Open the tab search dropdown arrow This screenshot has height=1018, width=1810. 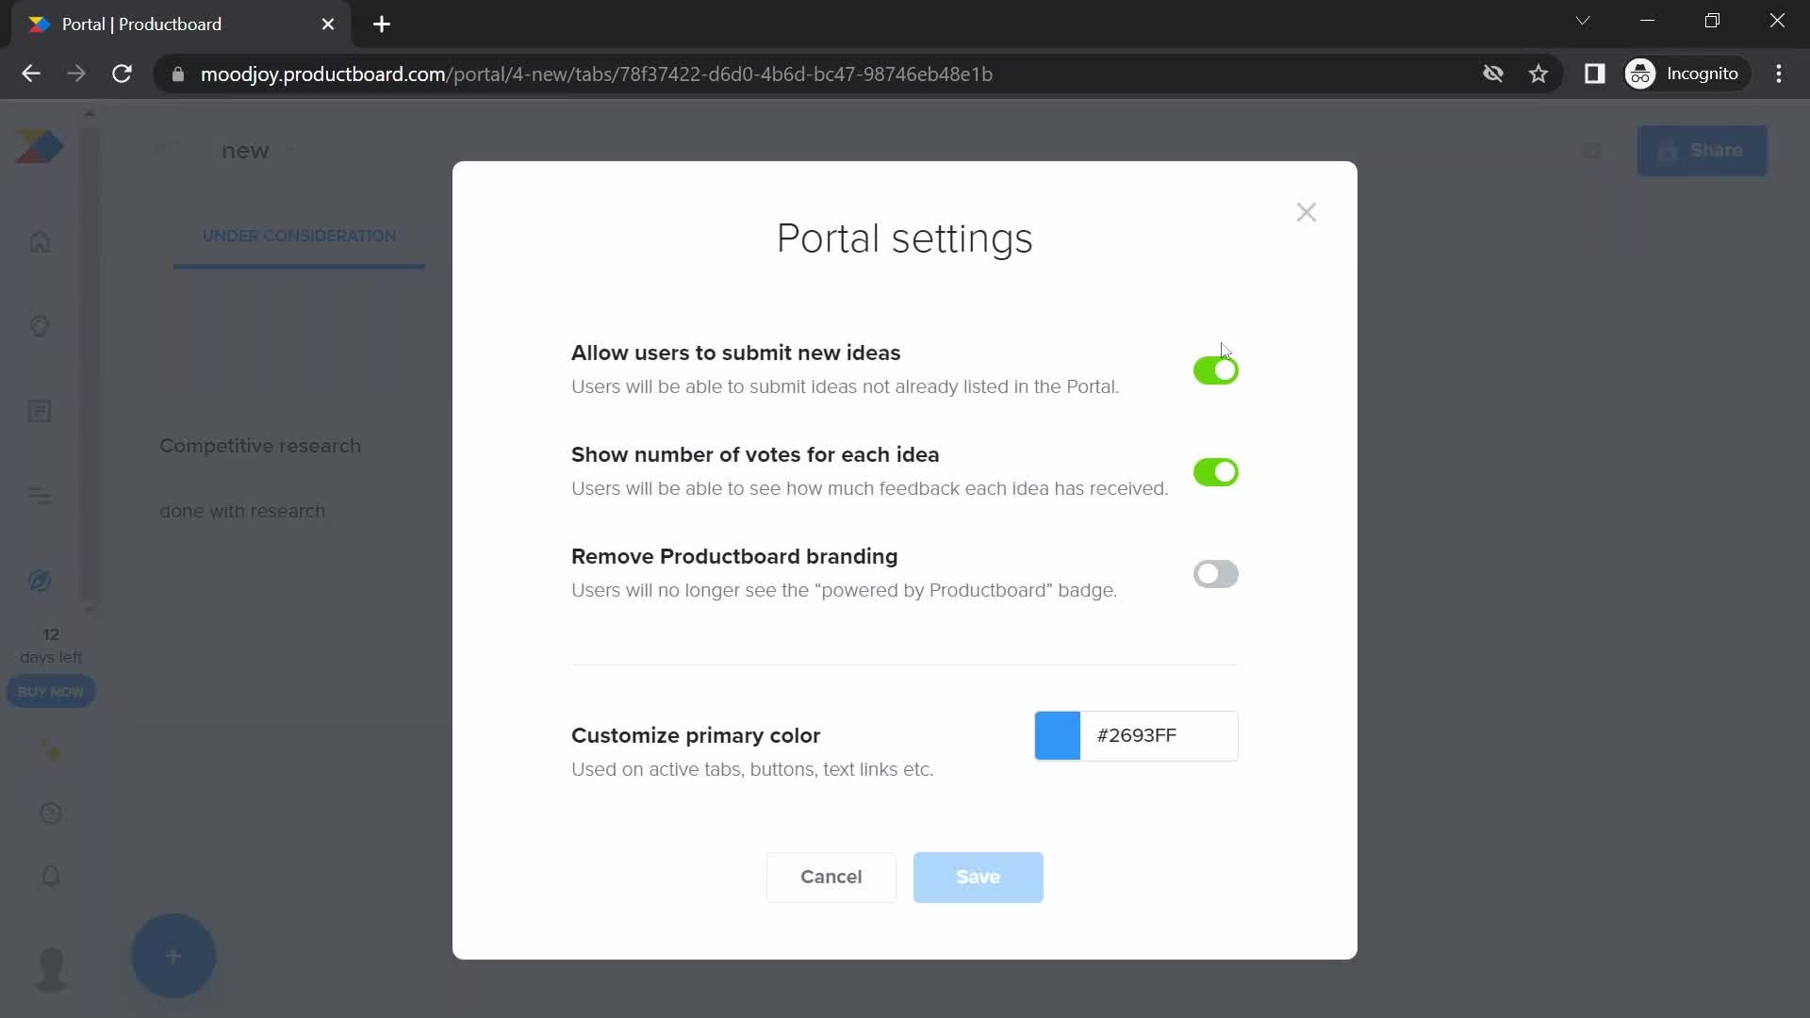1583,21
